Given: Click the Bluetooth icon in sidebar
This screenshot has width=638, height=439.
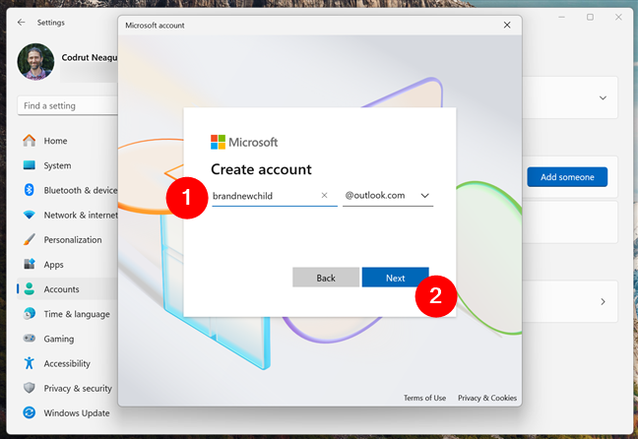Looking at the screenshot, I should (x=29, y=190).
